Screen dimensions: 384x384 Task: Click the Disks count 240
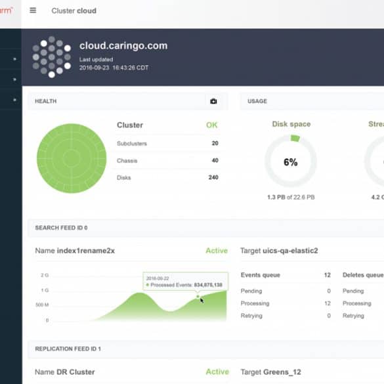pyautogui.click(x=213, y=177)
